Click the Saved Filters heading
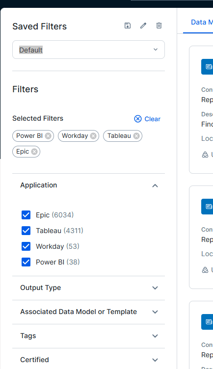Screen dimensions: 213x369 (40, 26)
